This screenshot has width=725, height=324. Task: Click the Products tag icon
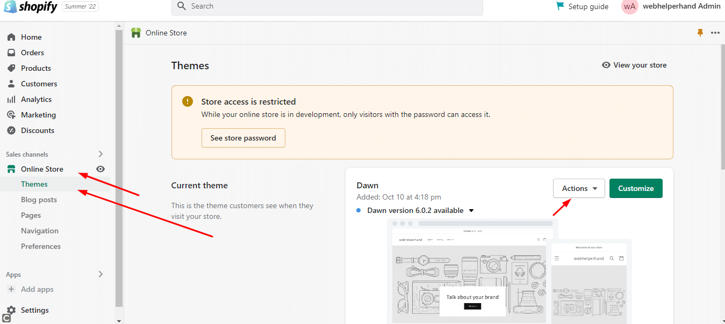11,68
